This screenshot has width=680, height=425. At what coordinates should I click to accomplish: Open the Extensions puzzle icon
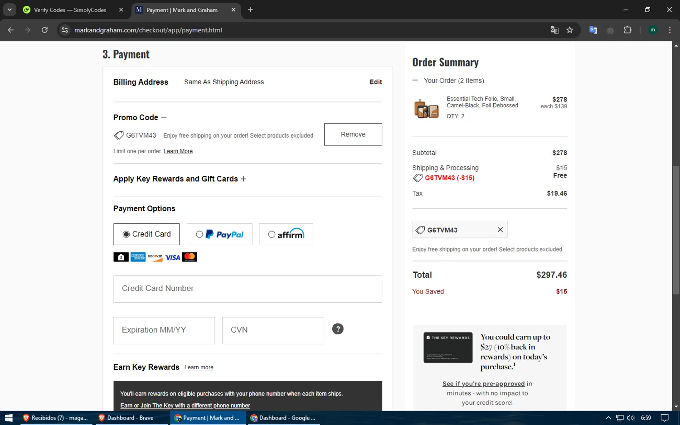point(627,30)
